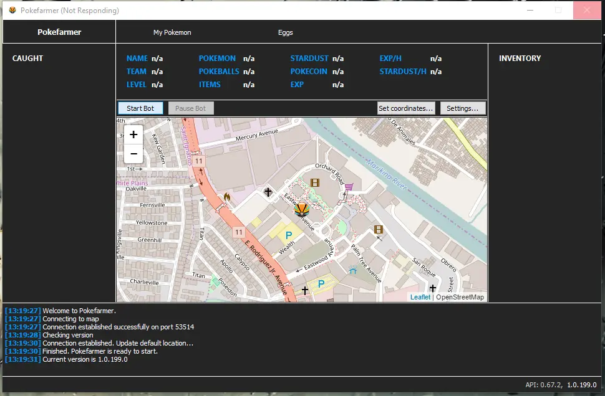
Task: Click the OpenStreetMap attribution text
Action: click(460, 297)
